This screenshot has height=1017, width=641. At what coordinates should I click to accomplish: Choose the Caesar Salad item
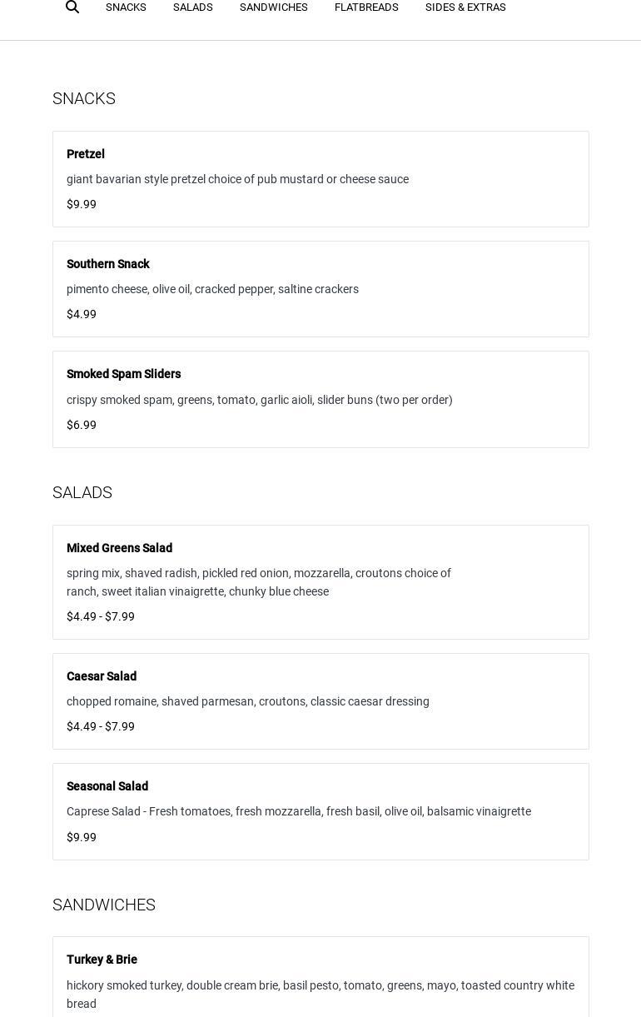(102, 676)
